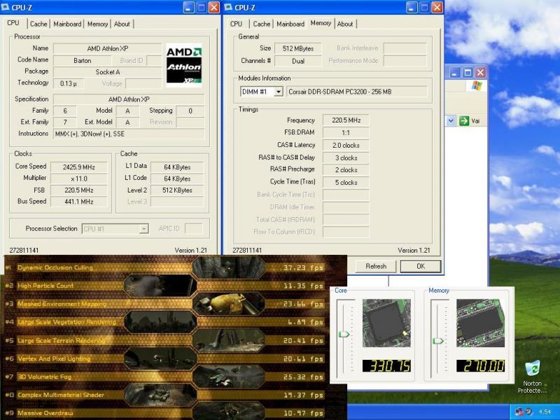Click the 3D Volumetric Fog test thumbnail
This screenshot has height=420, width=560.
(229, 377)
